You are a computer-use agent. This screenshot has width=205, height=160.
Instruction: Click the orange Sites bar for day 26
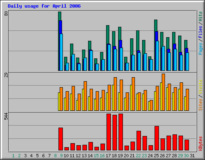pos(163,92)
